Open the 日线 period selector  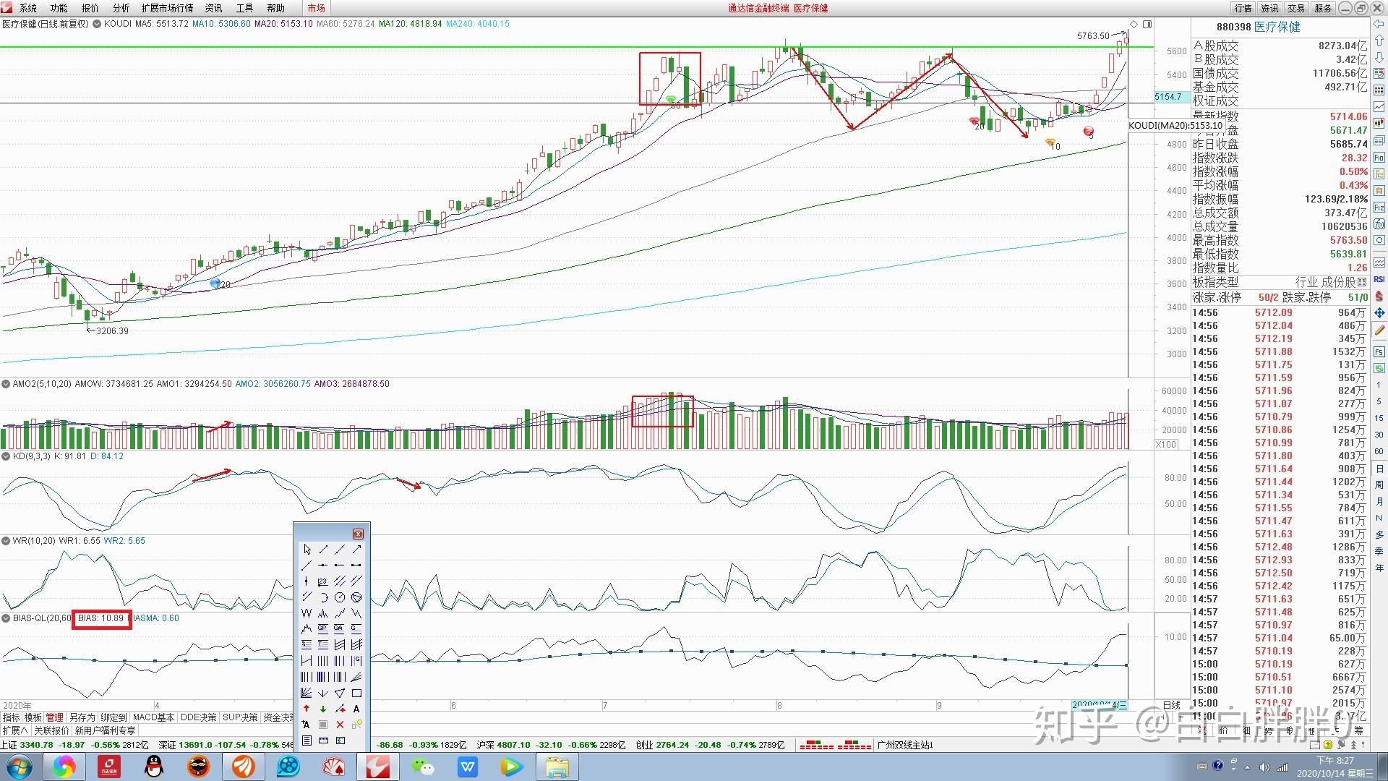coord(1171,705)
